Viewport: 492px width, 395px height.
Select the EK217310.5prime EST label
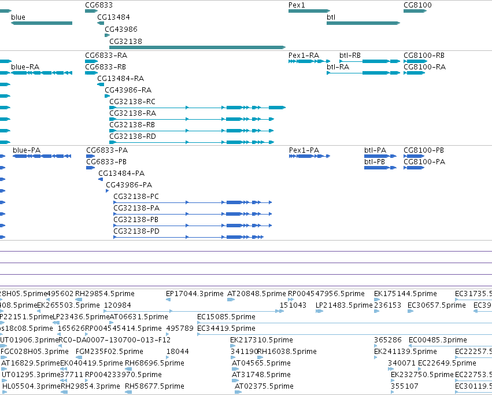262,340
